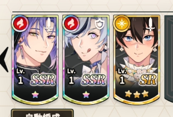Click the three gold stars on SR card
Viewport: 173px width, 117px height.
(x=137, y=94)
